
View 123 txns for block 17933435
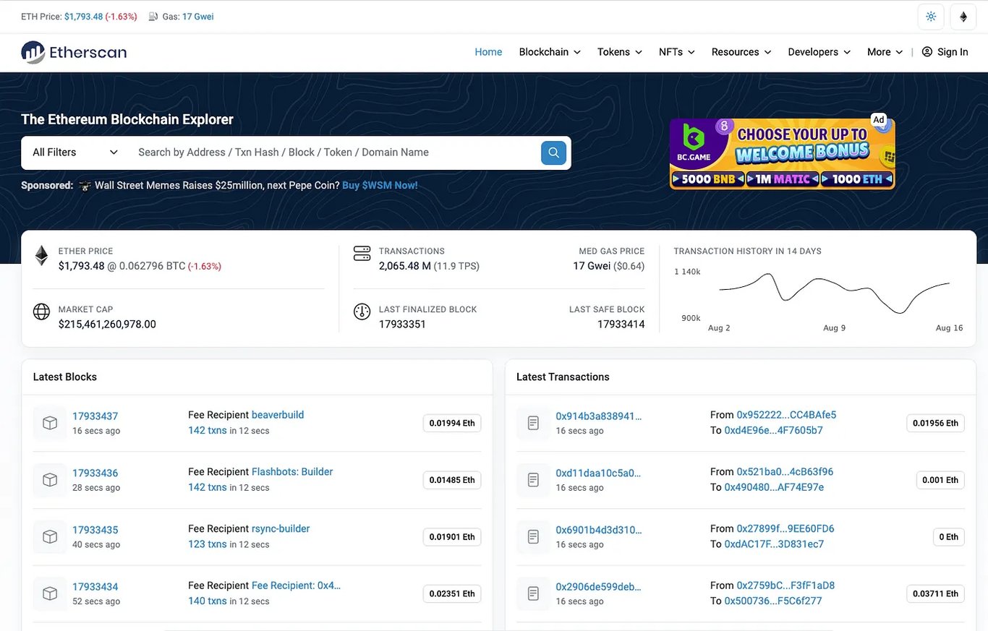tap(208, 544)
